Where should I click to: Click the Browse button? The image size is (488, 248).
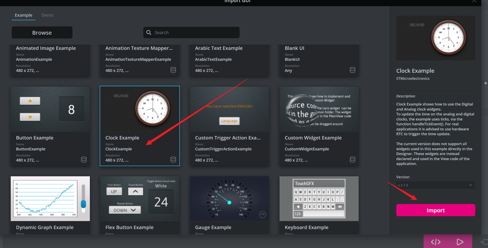point(42,33)
